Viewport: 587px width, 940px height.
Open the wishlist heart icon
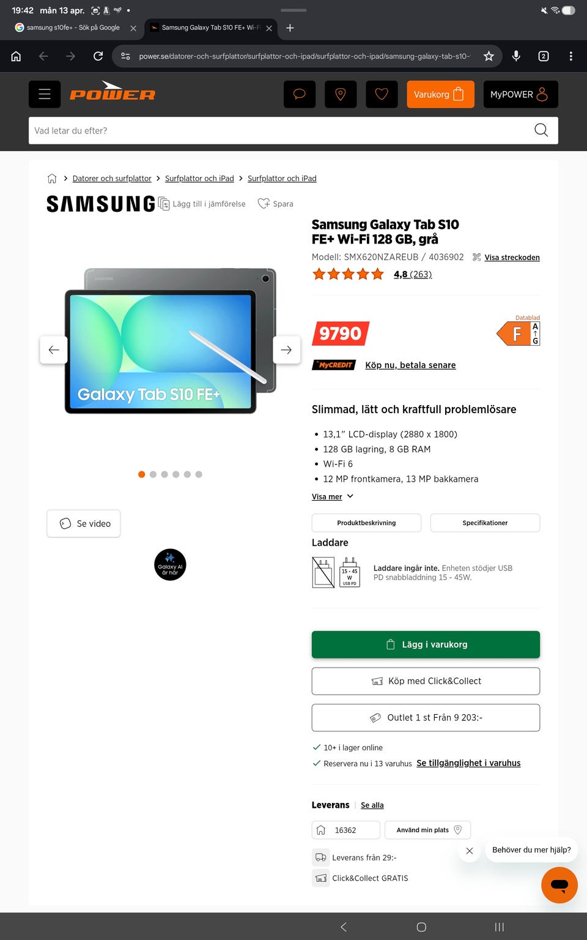pyautogui.click(x=382, y=94)
